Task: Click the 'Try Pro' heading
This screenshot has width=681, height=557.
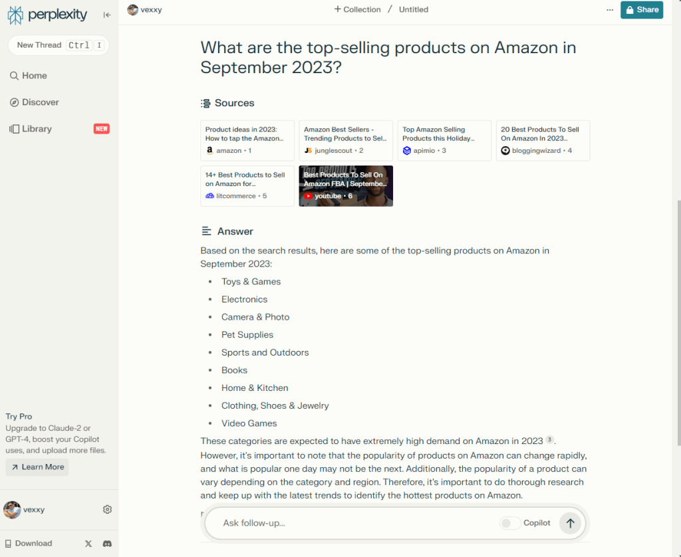Action: click(x=19, y=416)
